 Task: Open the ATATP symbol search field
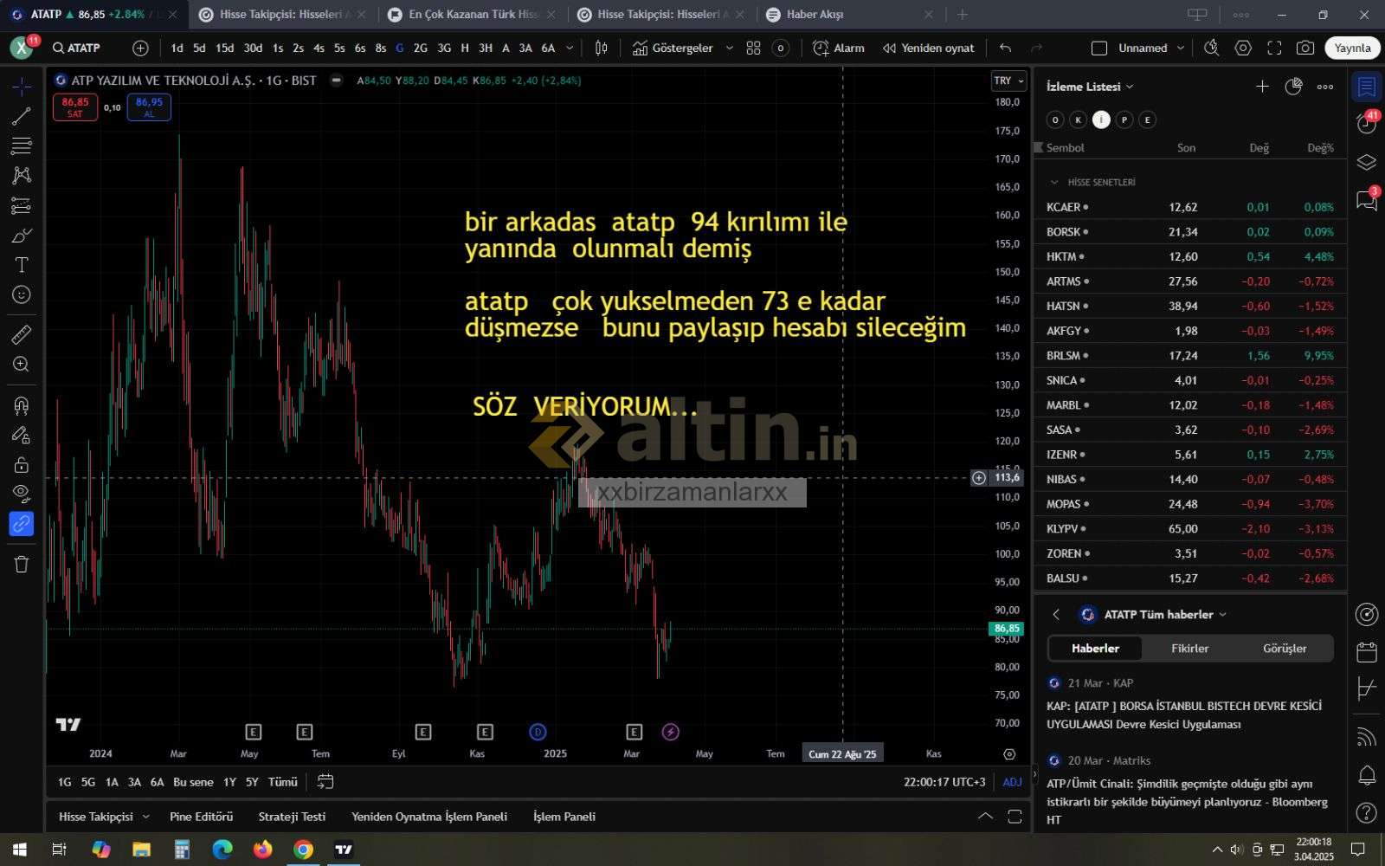(76, 48)
